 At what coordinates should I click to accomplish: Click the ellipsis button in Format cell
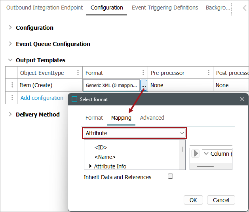[x=144, y=85]
